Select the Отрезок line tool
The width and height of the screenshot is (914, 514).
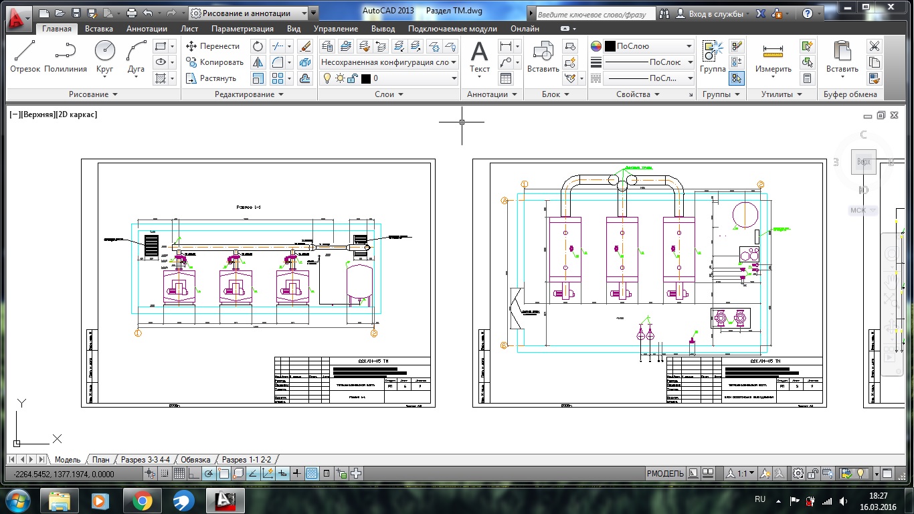click(25, 56)
